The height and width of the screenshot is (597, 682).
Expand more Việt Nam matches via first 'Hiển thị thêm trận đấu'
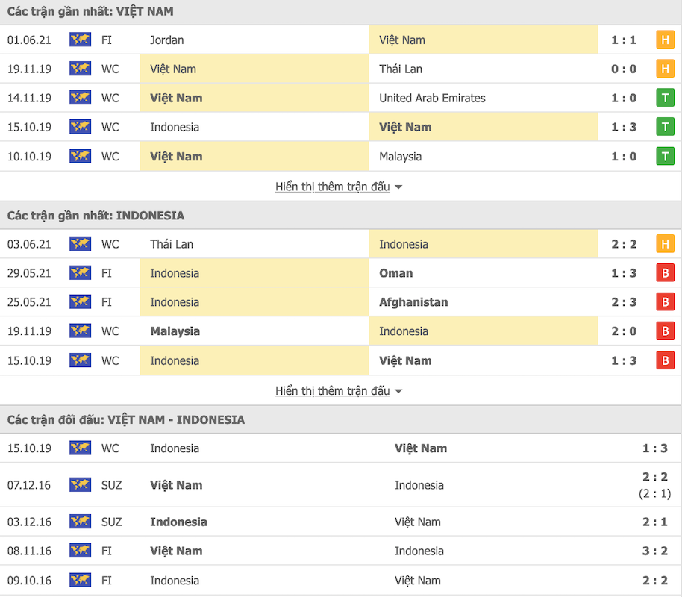pos(333,187)
